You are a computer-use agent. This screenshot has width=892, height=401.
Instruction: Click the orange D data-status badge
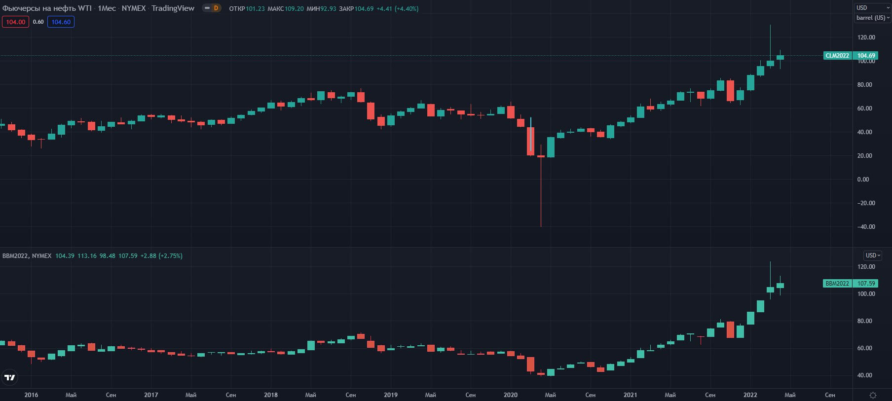216,8
